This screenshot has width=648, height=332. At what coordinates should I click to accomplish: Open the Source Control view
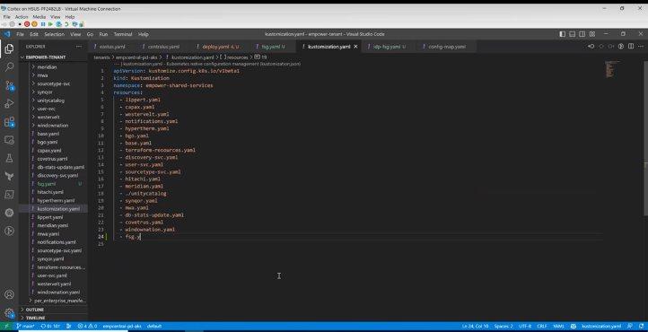click(9, 85)
